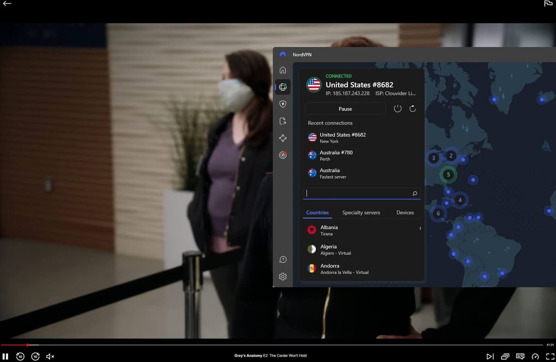The width and height of the screenshot is (556, 362).
Task: Reconnect to United States #8682 New York
Action: click(361, 138)
